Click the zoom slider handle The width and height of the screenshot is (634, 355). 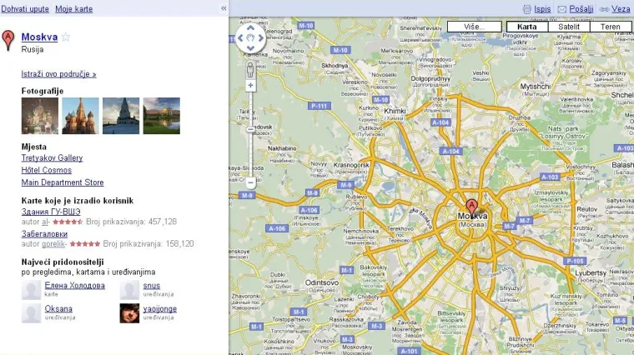(x=250, y=130)
